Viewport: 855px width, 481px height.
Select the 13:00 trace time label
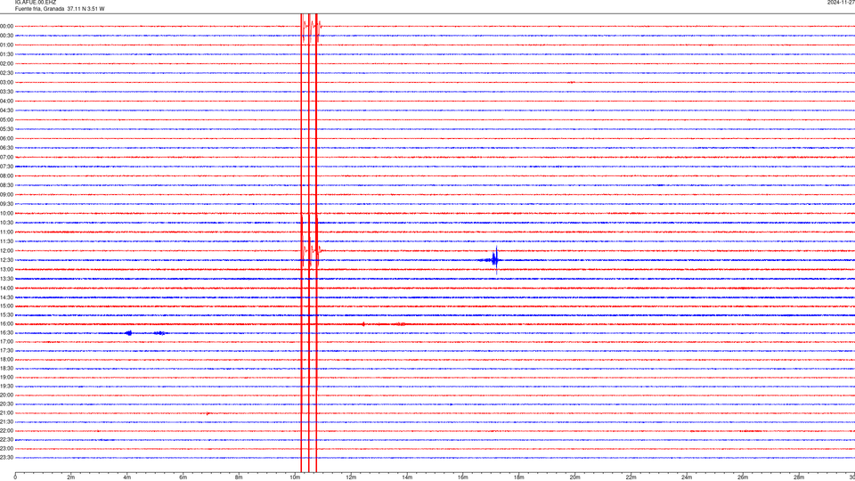[x=6, y=269]
